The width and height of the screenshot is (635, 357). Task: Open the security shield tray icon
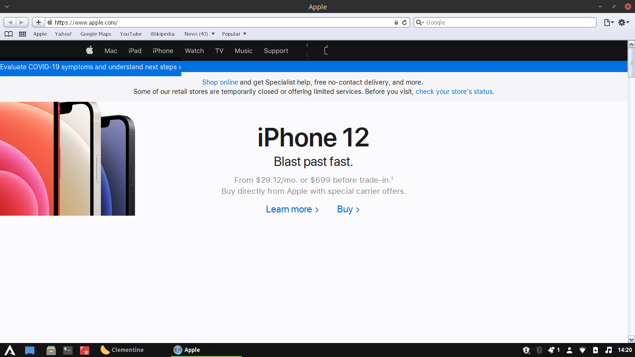[x=526, y=350]
